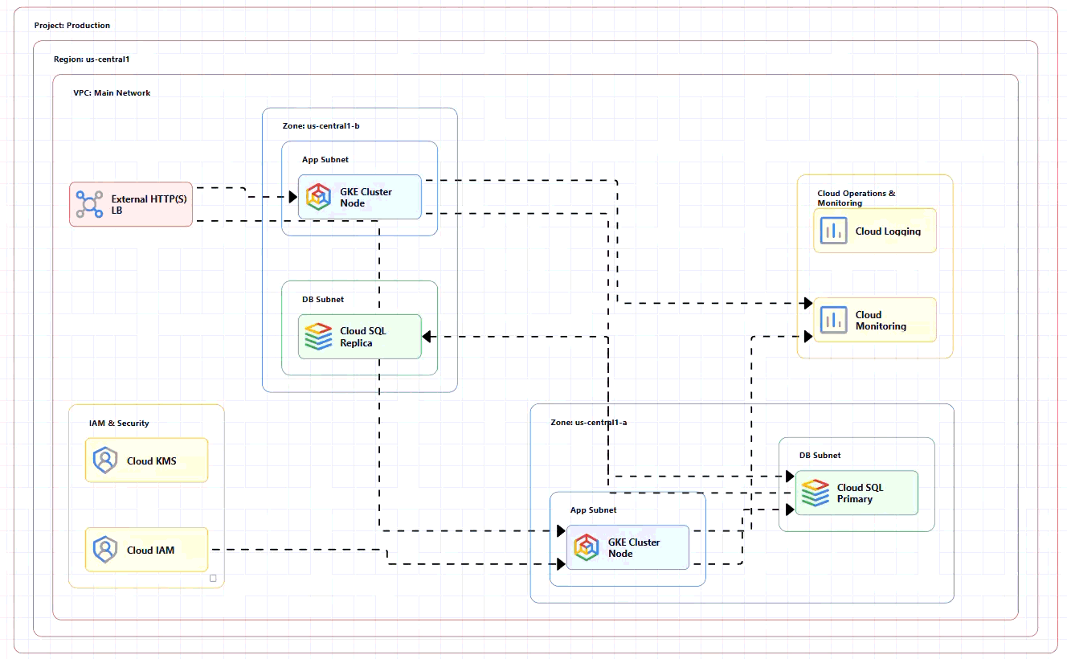Click the Cloud Monitoring chart icon
Image resolution: width=1067 pixels, height=659 pixels.
click(x=834, y=320)
